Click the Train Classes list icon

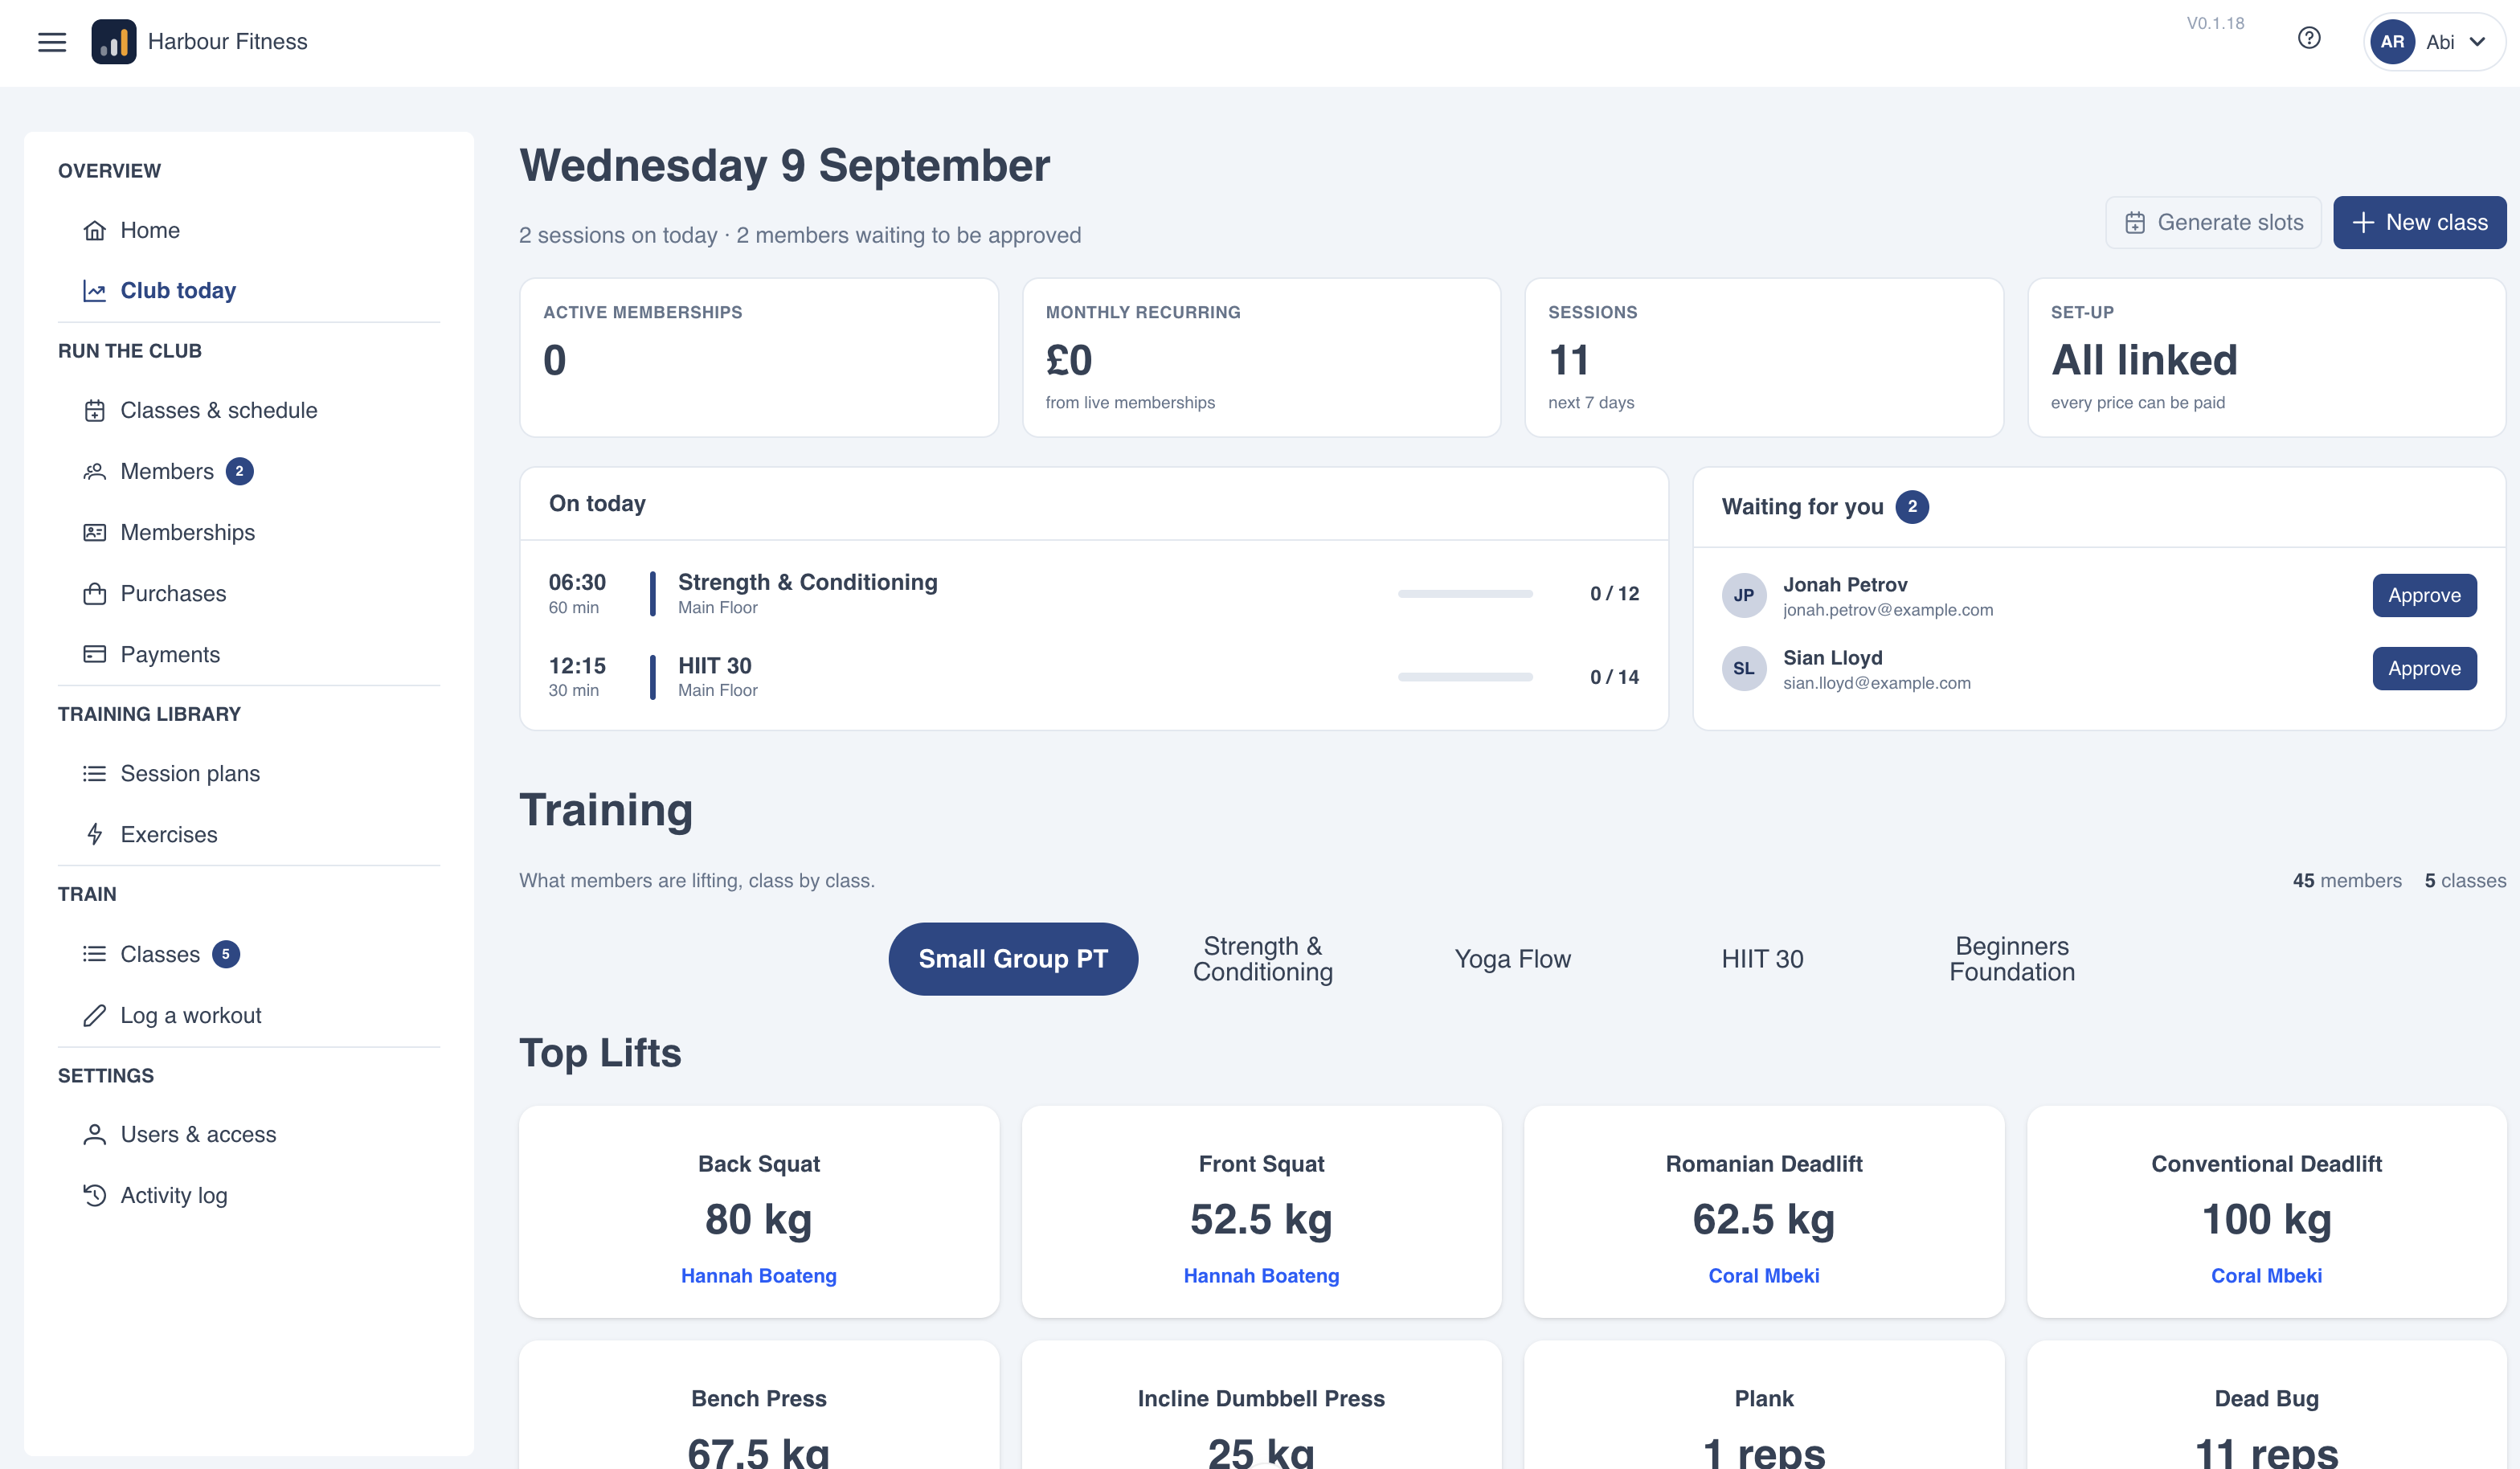94,955
